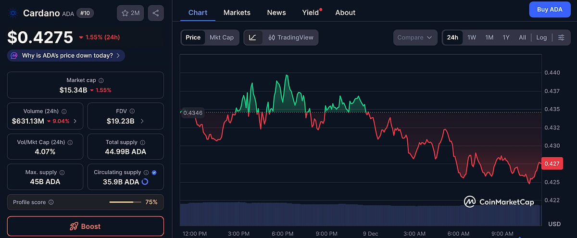
Task: Click the volume bars below the chart
Action: 361,214
